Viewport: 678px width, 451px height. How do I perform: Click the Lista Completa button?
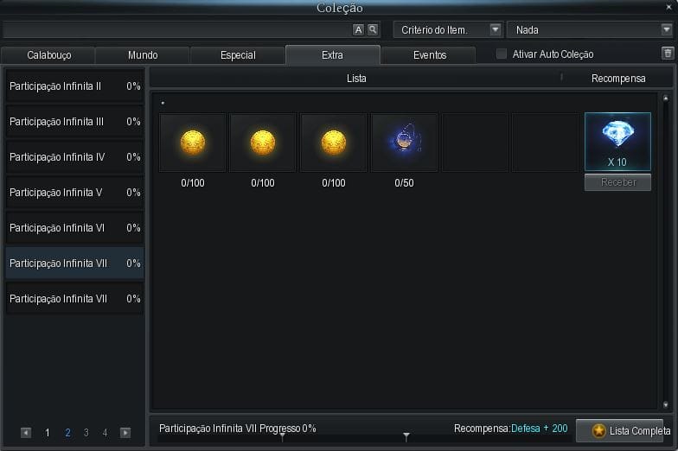click(x=630, y=430)
